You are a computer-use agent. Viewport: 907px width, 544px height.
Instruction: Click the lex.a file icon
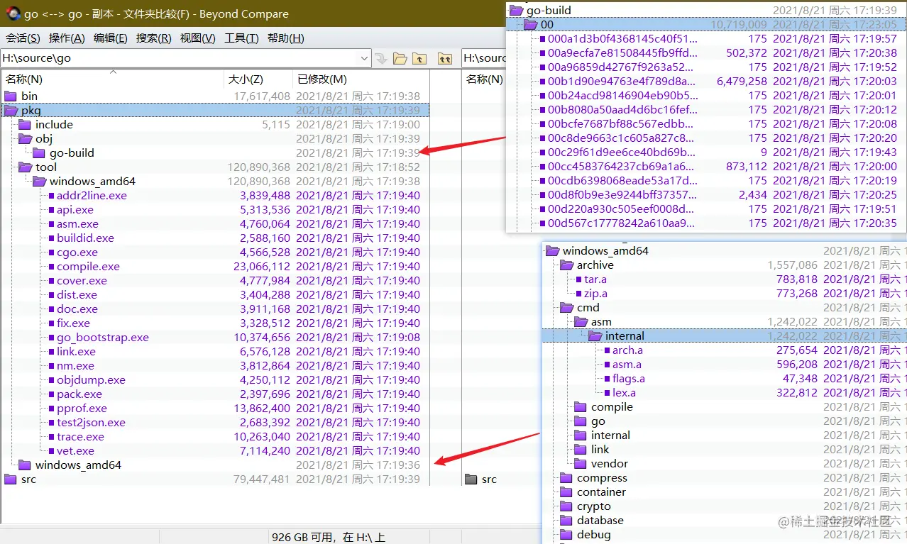tap(606, 392)
